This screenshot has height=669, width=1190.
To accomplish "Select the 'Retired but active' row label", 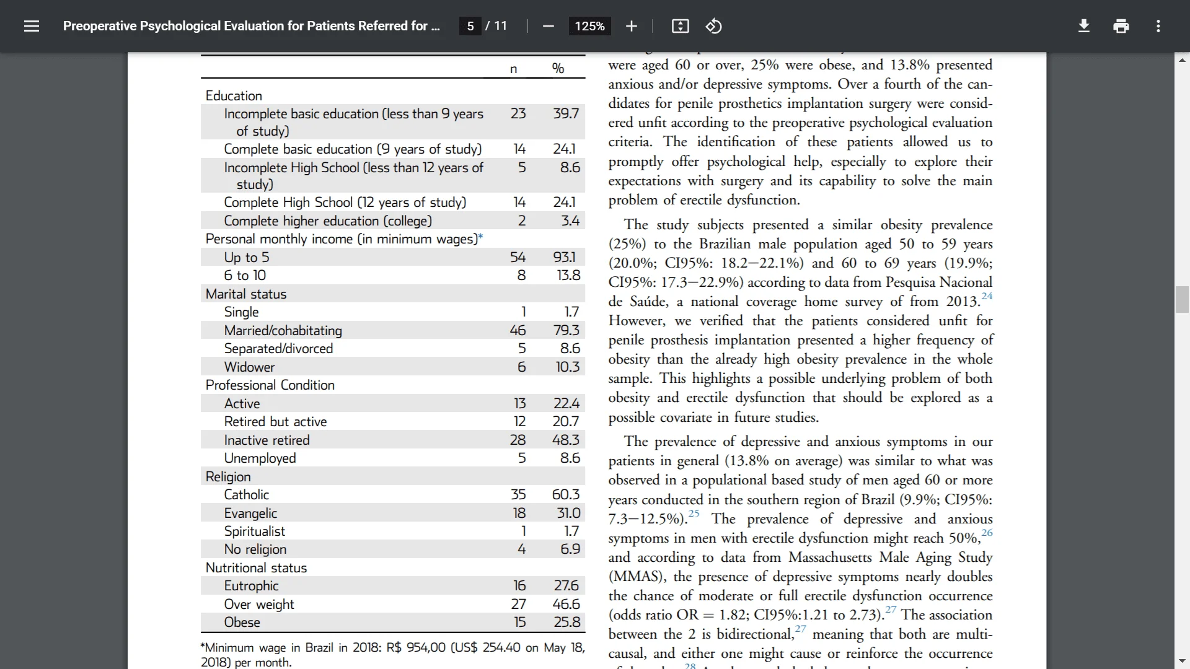I will pos(275,422).
